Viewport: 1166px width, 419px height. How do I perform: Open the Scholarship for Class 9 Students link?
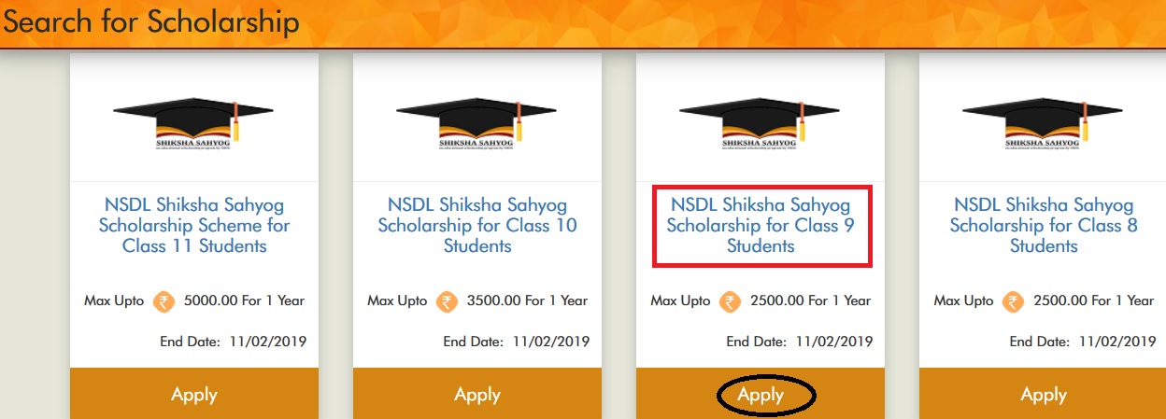coord(761,226)
